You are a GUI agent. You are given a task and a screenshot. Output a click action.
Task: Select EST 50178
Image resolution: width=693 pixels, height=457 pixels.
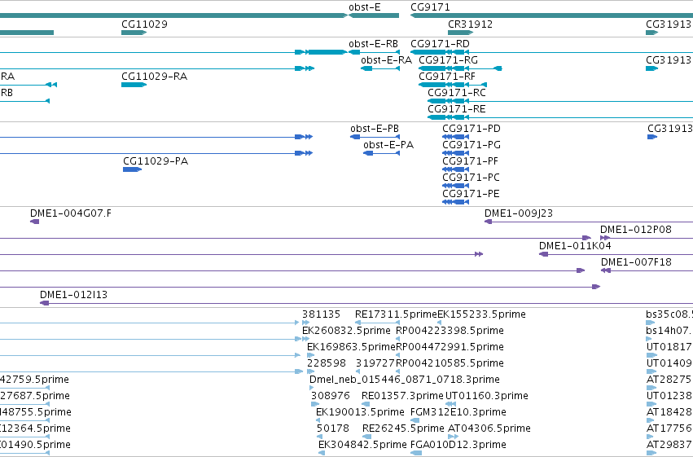coord(320,437)
